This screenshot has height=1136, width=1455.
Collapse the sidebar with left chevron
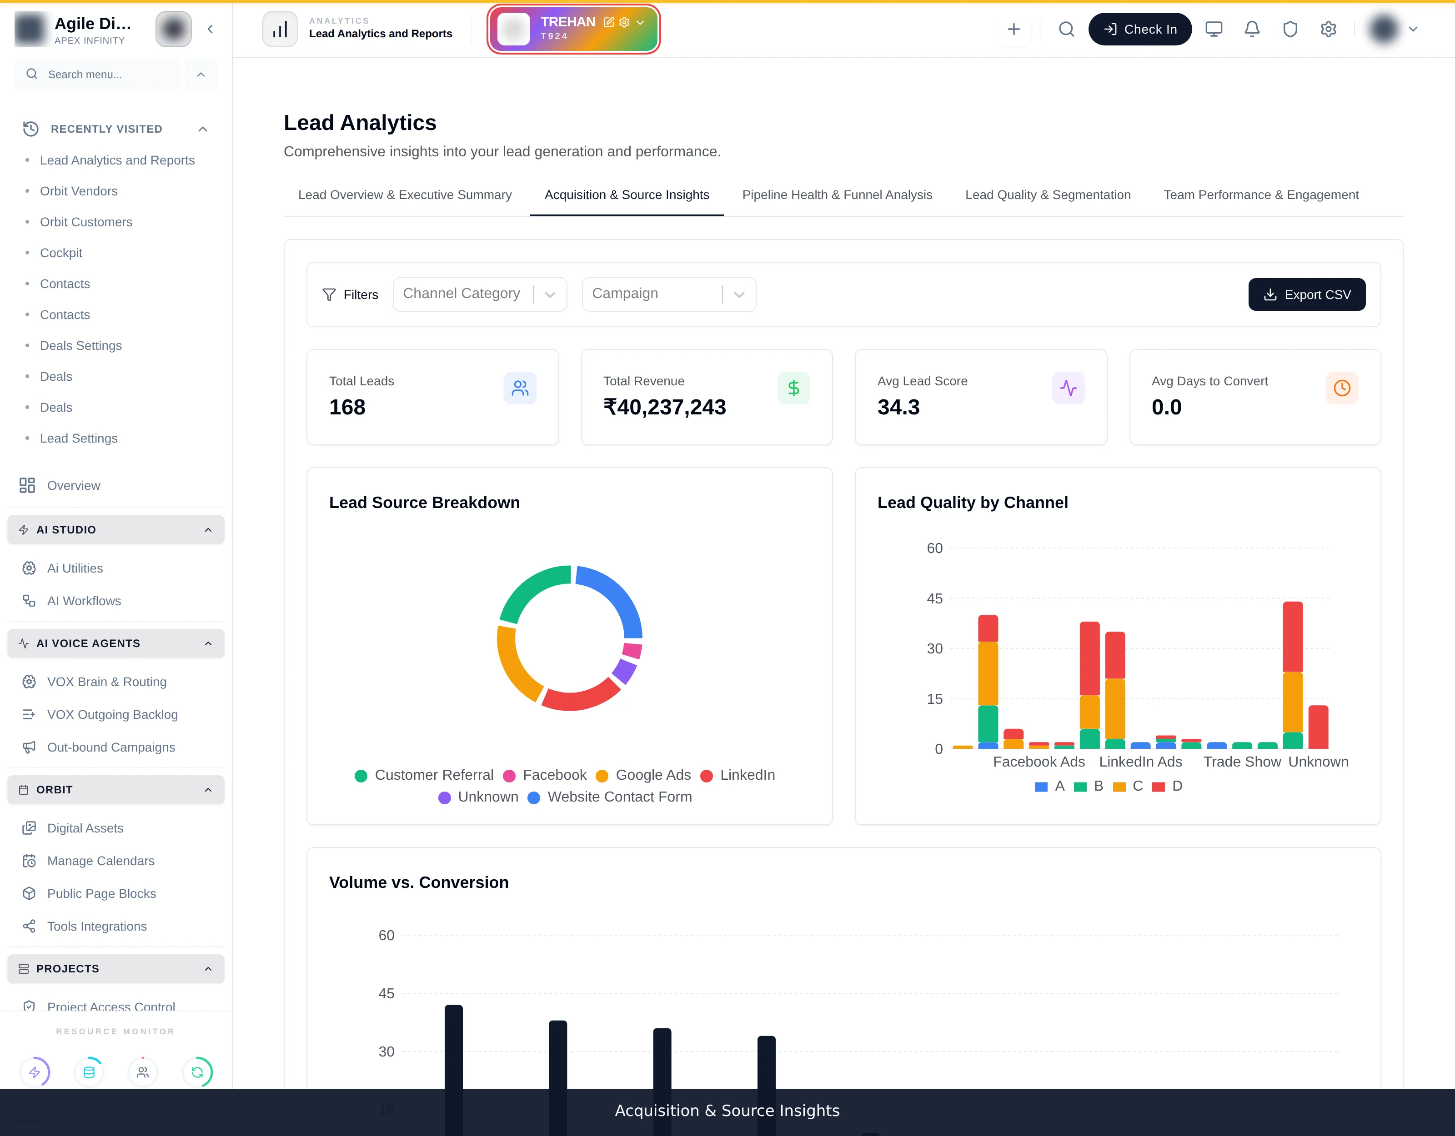point(211,29)
